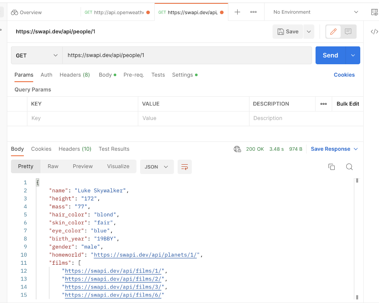Open the Cookies link
379x303 pixels.
tap(344, 75)
